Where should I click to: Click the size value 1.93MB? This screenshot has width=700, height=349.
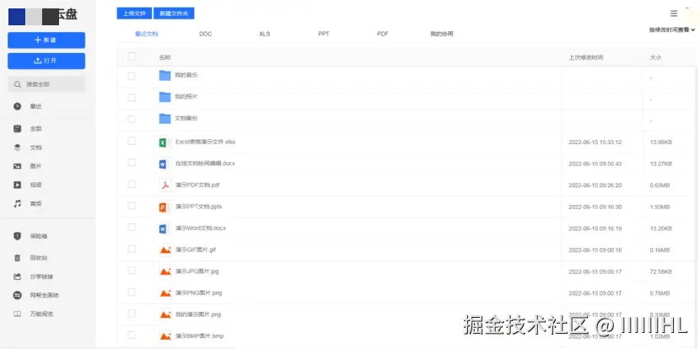[x=660, y=207]
